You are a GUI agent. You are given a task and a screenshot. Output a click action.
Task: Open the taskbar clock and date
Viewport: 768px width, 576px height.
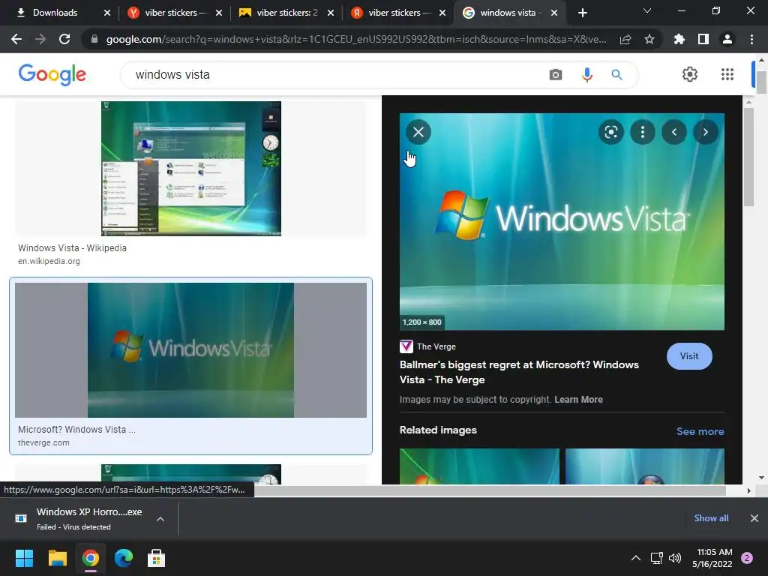pos(712,558)
